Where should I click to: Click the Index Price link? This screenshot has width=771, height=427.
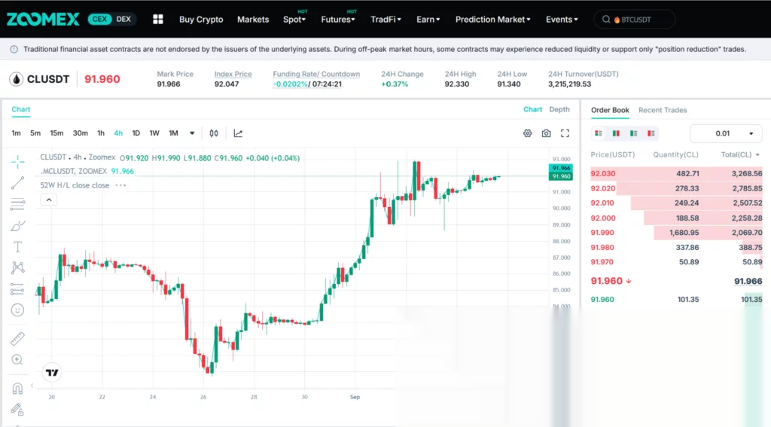tap(233, 74)
